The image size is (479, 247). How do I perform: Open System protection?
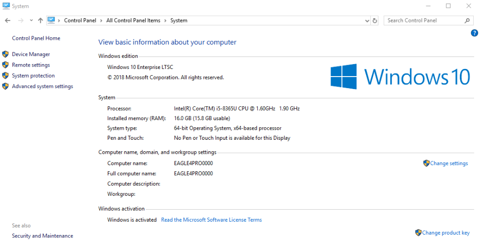point(34,76)
